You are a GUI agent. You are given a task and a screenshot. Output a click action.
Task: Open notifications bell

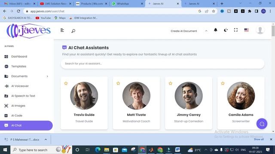tap(216, 30)
